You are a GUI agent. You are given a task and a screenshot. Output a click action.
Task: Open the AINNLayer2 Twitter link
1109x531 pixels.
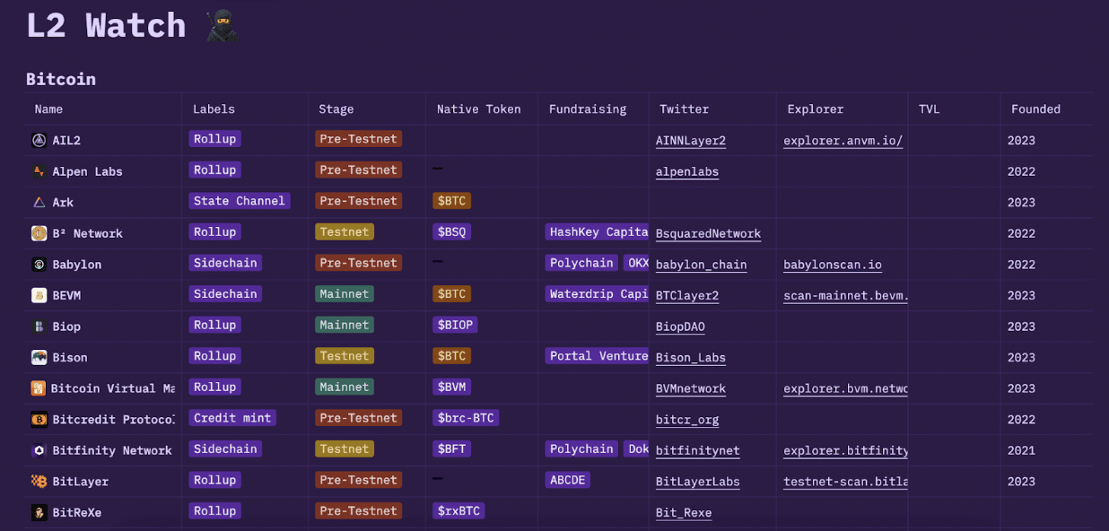tap(690, 141)
